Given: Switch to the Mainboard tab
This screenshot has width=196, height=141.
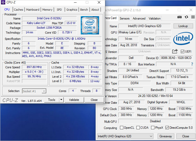Looking at the screenshot, I should click(x=33, y=10).
